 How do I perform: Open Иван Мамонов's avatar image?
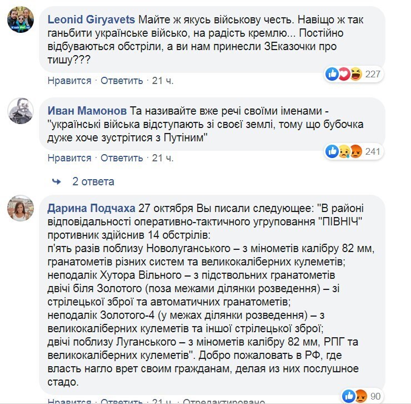[21, 111]
